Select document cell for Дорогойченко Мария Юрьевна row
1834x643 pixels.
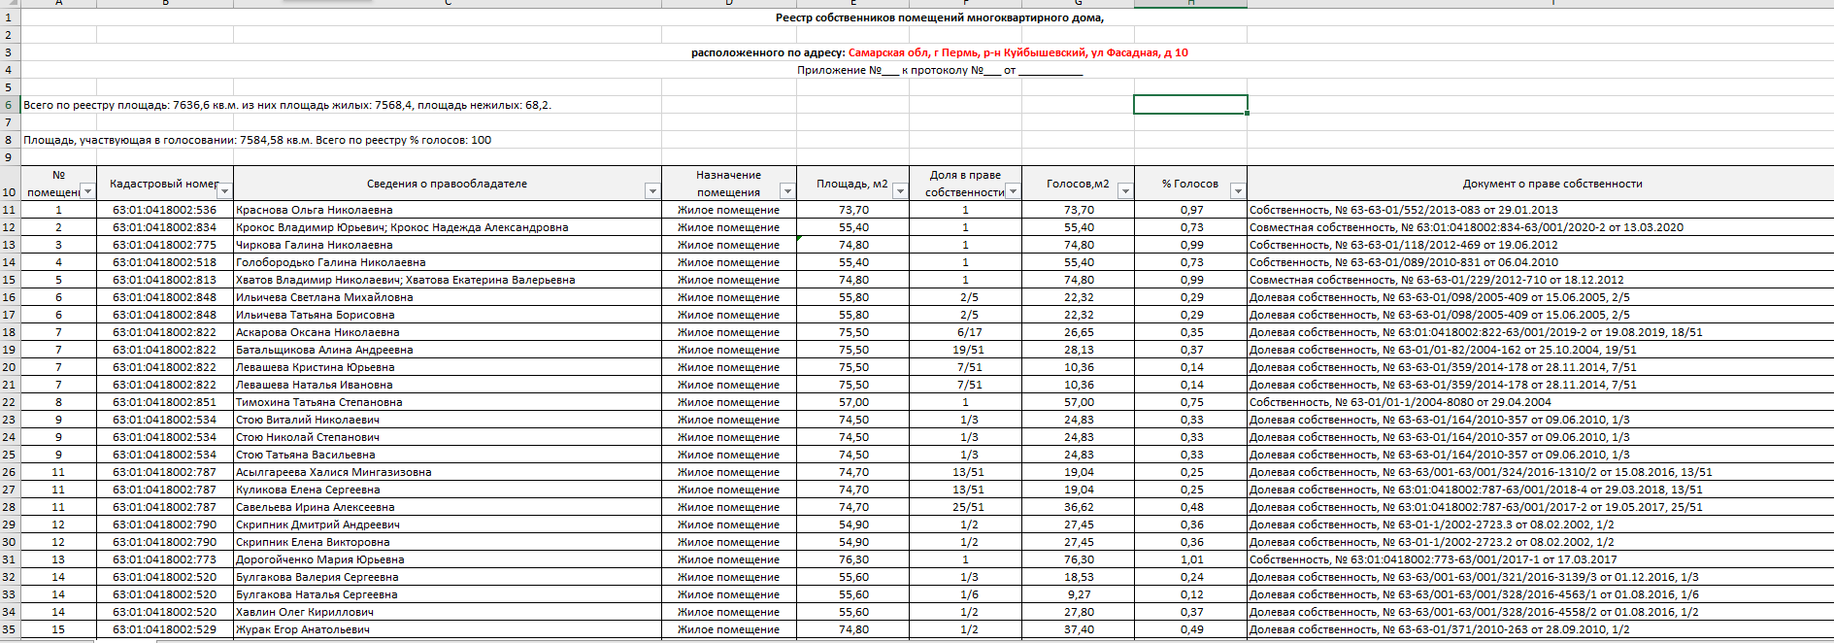(1540, 559)
